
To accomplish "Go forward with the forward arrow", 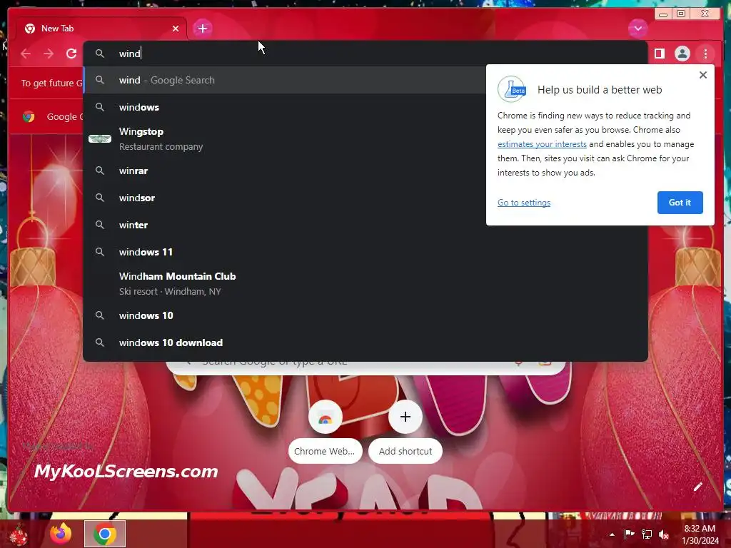I will pyautogui.click(x=49, y=54).
